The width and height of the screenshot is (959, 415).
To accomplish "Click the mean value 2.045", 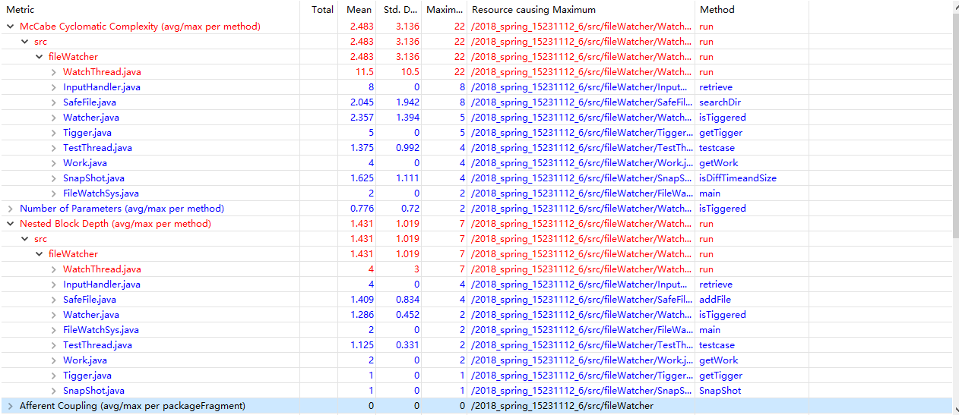I will pyautogui.click(x=362, y=102).
